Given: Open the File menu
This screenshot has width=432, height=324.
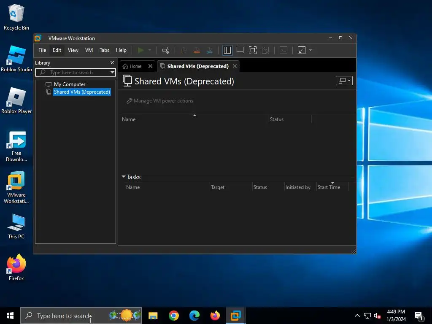Looking at the screenshot, I should click(x=42, y=50).
